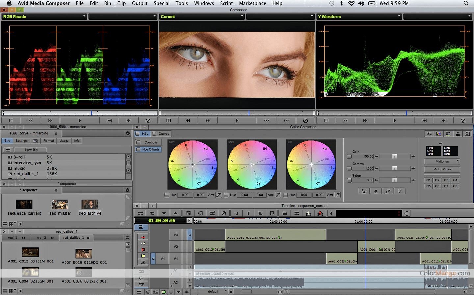This screenshot has width=474, height=295.
Task: Enable the Mid Hue checkbox
Action: [226, 195]
